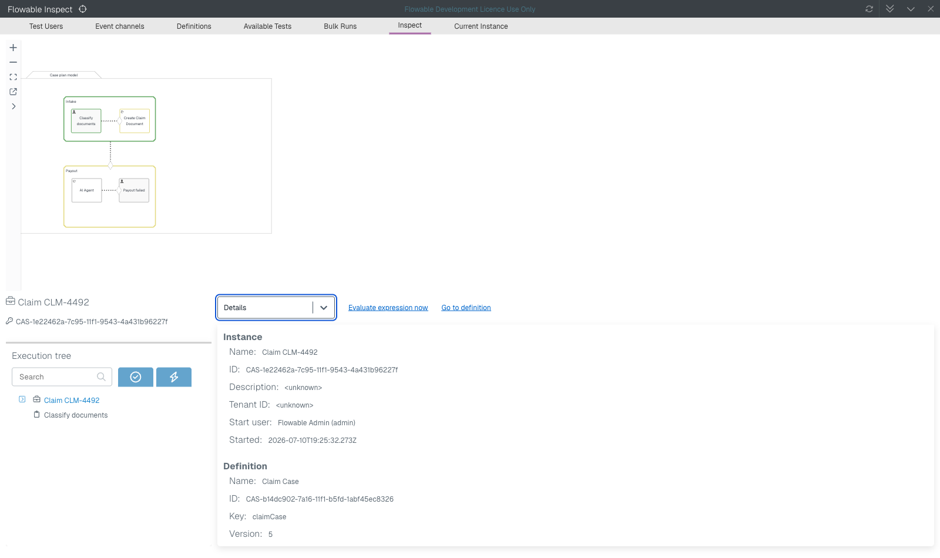Screen dimensions: 940x558
Task: Select the Create Claim Document node
Action: coord(135,121)
